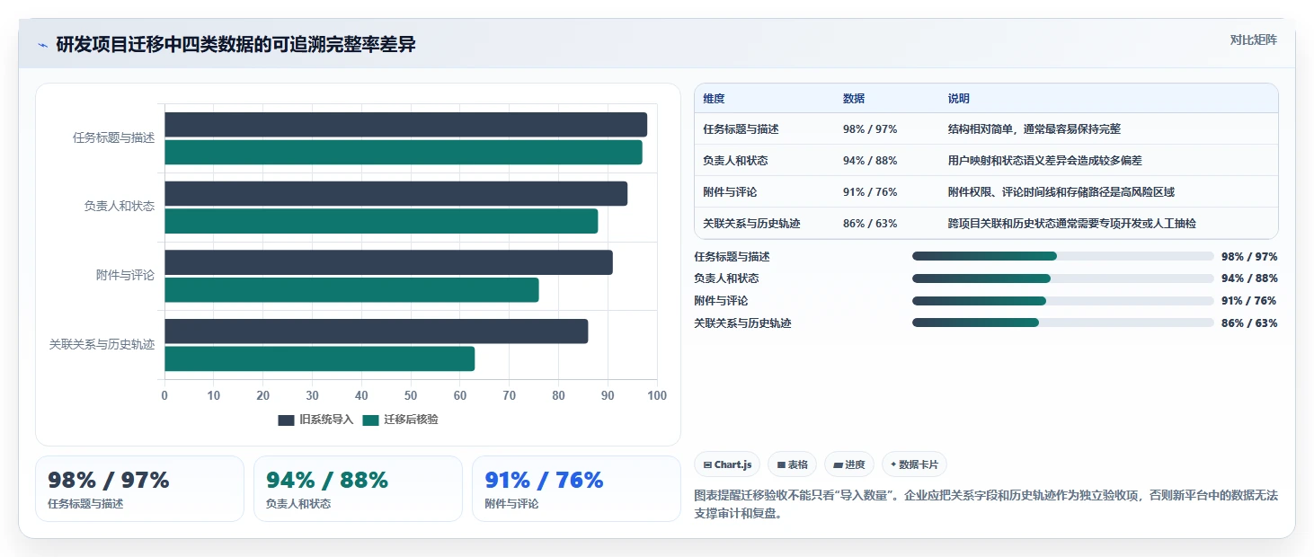
Task: Click table value 94% / 88%
Action: 870,161
